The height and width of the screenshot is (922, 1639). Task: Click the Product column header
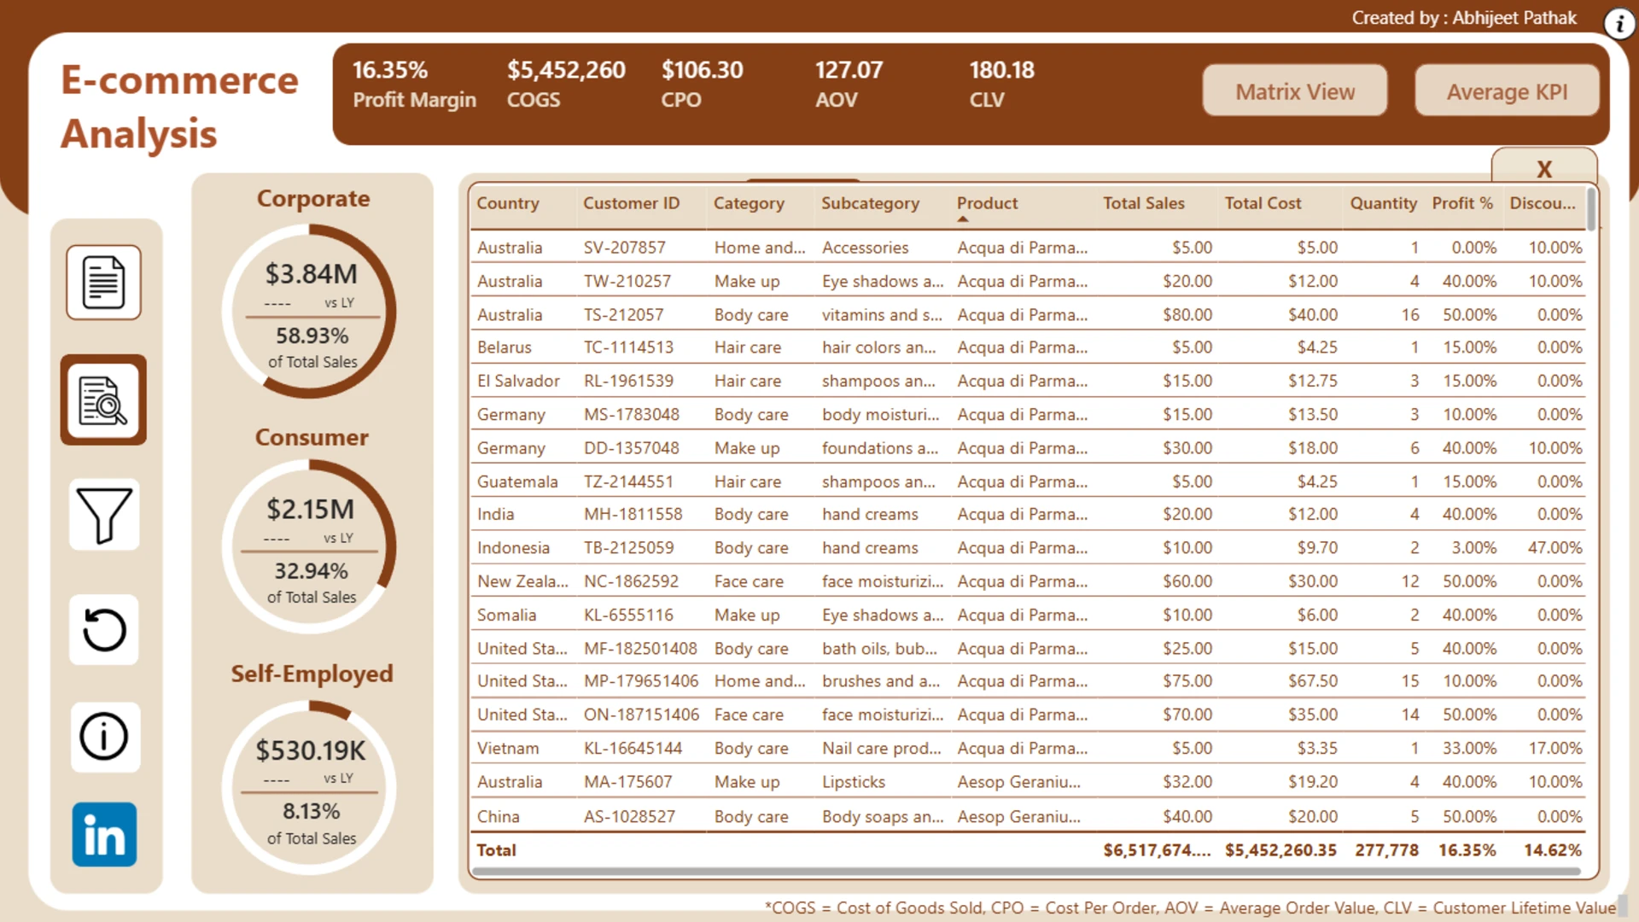[987, 203]
